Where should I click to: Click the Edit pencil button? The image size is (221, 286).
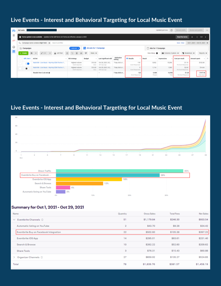pos(44,53)
